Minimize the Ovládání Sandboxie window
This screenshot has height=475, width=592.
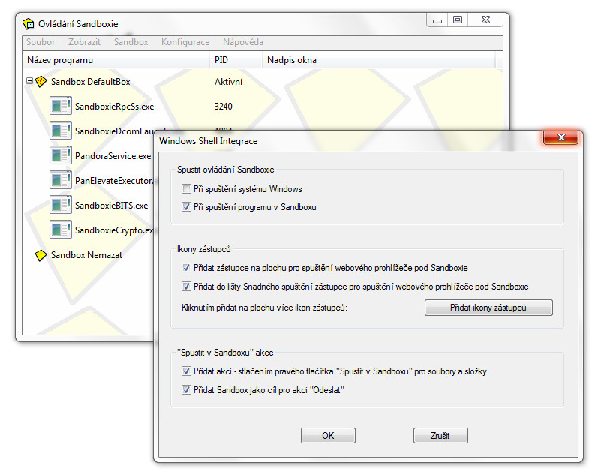[437, 20]
